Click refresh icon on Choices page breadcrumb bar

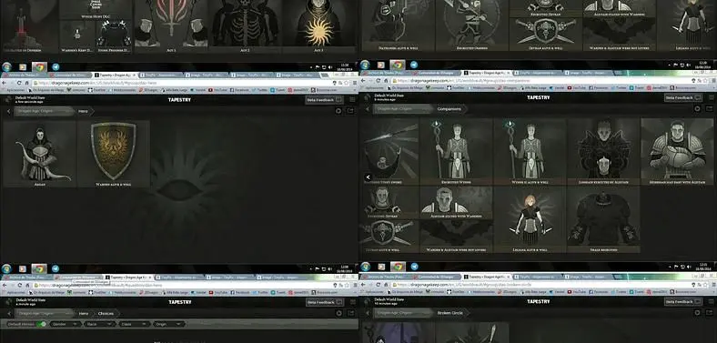(x=338, y=313)
